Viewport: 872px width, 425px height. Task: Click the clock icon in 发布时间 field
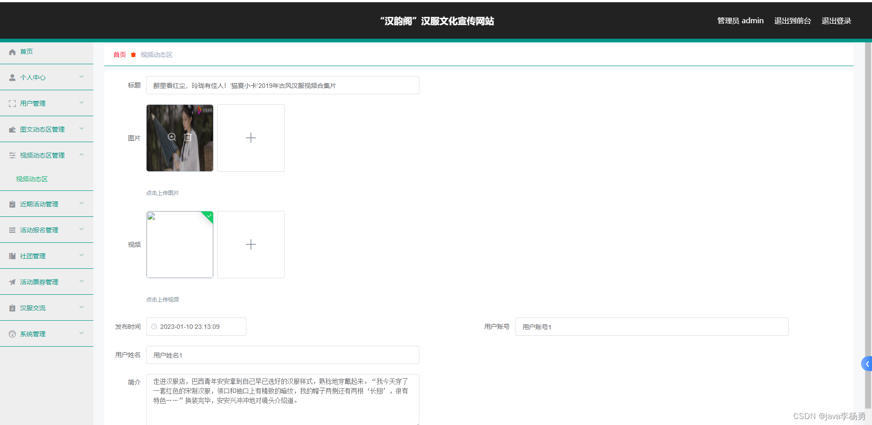(x=154, y=327)
